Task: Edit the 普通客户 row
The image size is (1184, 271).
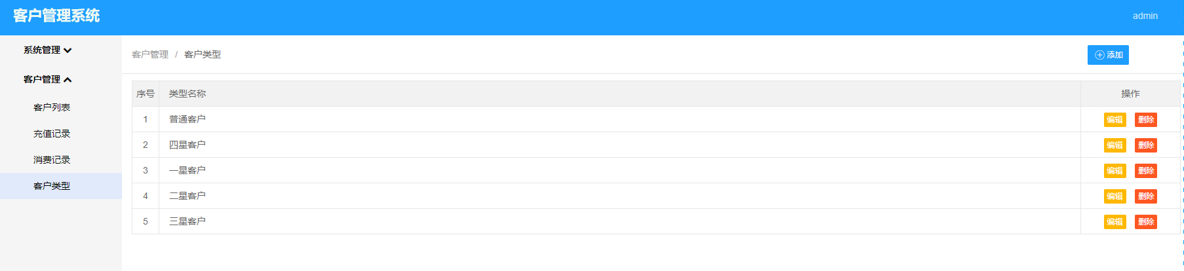Action: [x=1115, y=120]
